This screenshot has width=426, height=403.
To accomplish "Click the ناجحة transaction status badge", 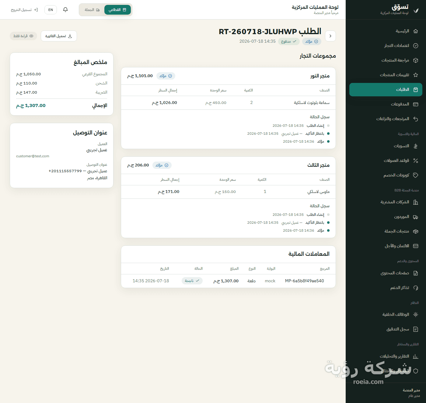I will [192, 281].
